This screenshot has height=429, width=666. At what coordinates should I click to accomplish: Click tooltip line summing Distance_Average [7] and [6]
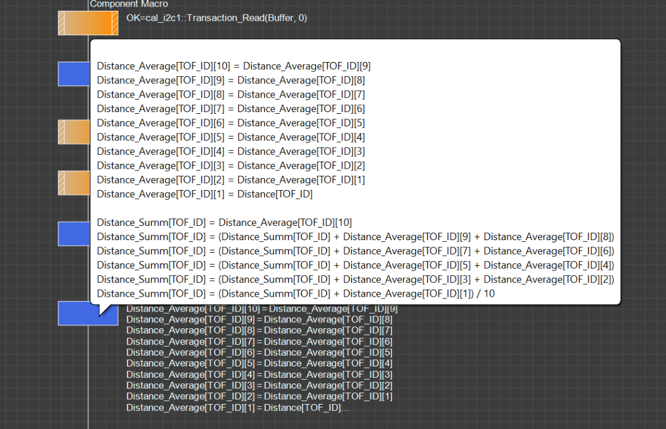pos(355,251)
